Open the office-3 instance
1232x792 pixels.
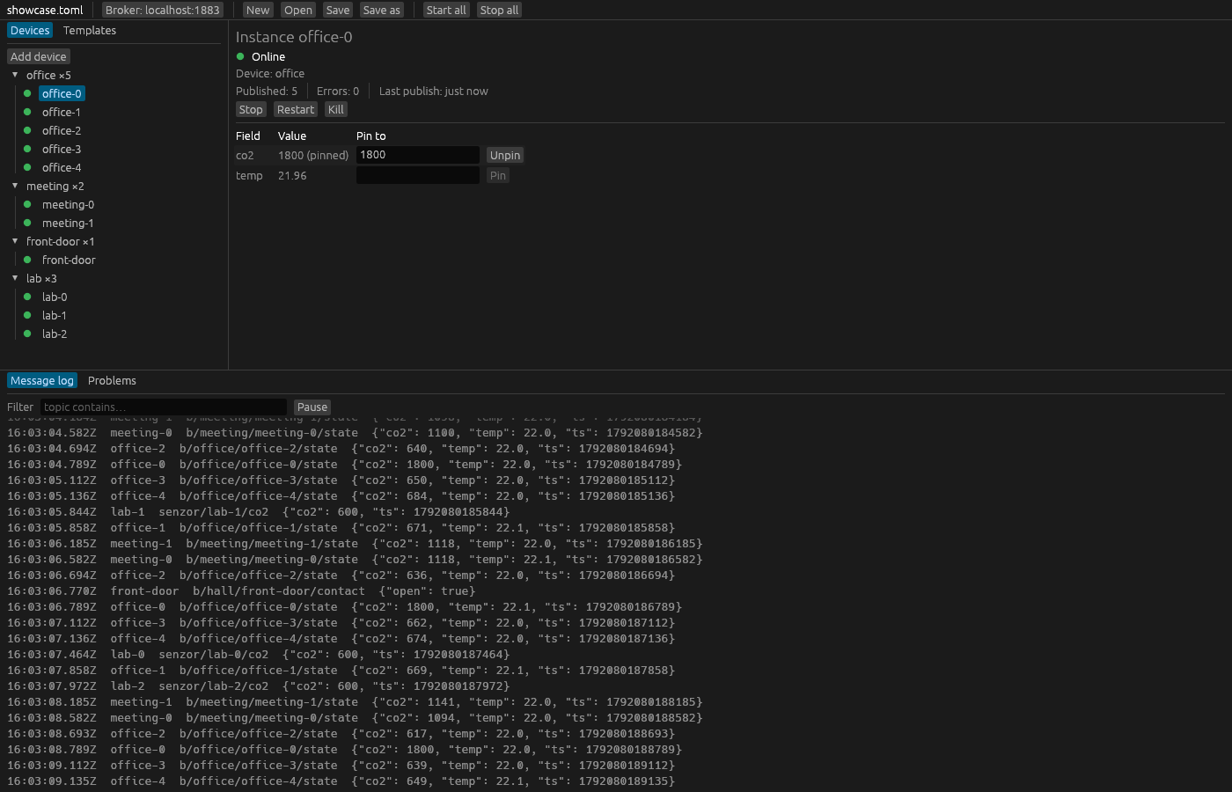pyautogui.click(x=62, y=149)
